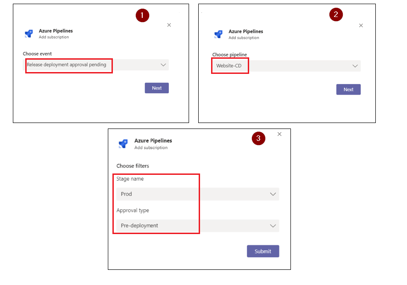Click Next in Choose event dialog
Screen dimensions: 407x285
tap(157, 88)
